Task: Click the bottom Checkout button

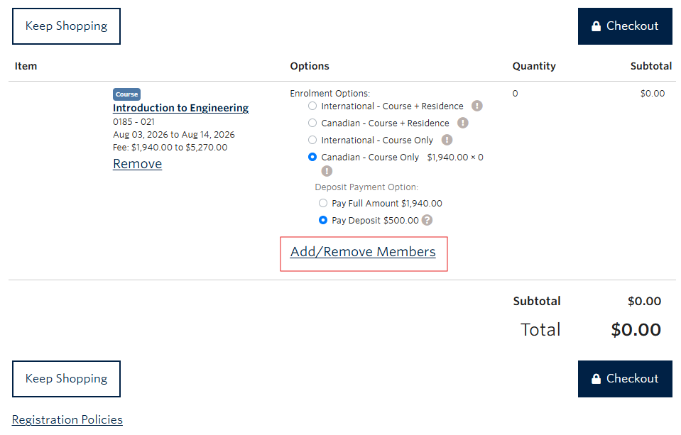Action: [625, 378]
